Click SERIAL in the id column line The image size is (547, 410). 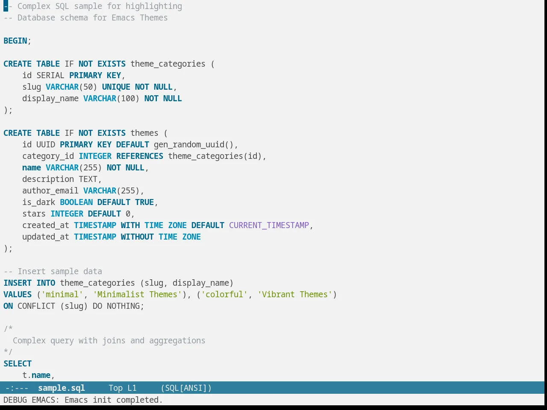coord(50,75)
